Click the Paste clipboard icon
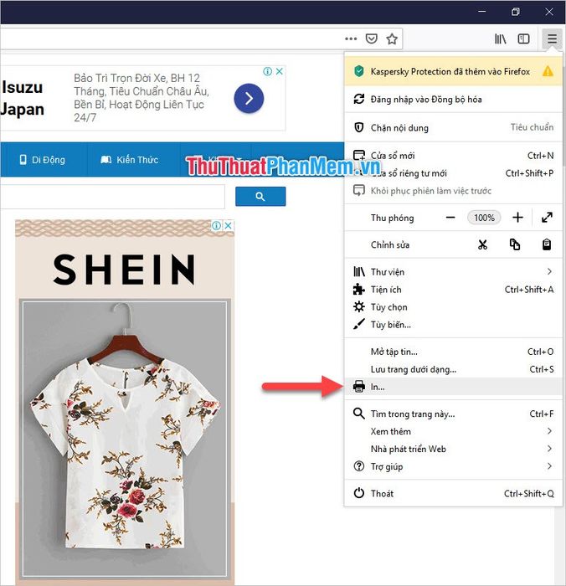Viewport: 566px width, 586px height. [x=547, y=244]
